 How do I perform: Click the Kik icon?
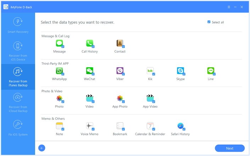click(x=150, y=71)
